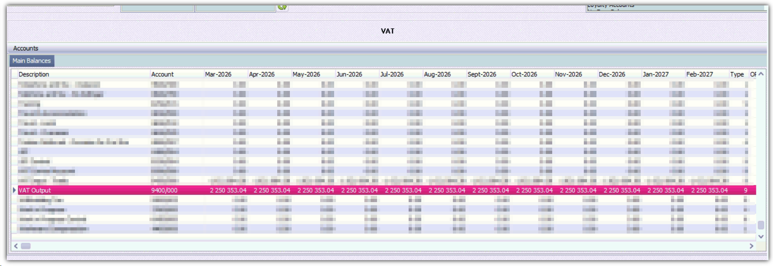This screenshot has width=773, height=266.
Task: Click the current-row arrow beside VAT Output
Action: [x=14, y=190]
